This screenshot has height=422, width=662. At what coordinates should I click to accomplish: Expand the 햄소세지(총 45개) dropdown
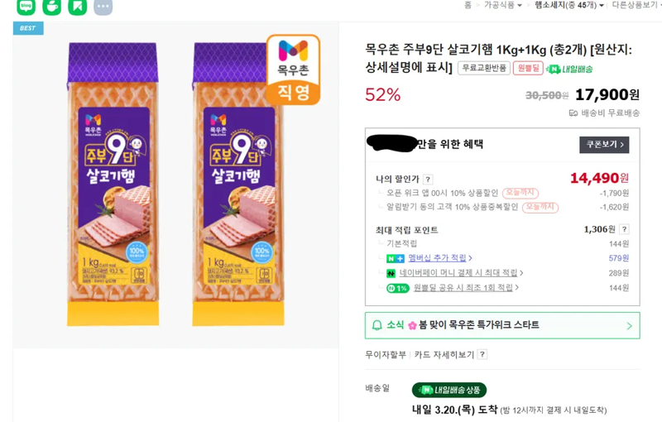(569, 5)
